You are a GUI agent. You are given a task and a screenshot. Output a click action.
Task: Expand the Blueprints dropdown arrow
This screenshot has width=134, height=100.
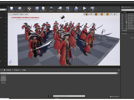[x=63, y=9]
